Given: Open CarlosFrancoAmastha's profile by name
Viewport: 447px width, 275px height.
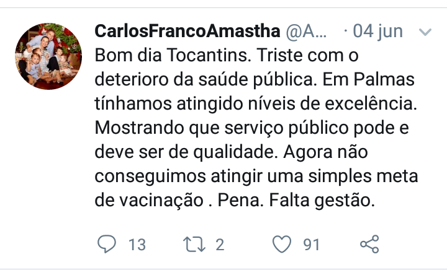Looking at the screenshot, I should point(186,31).
